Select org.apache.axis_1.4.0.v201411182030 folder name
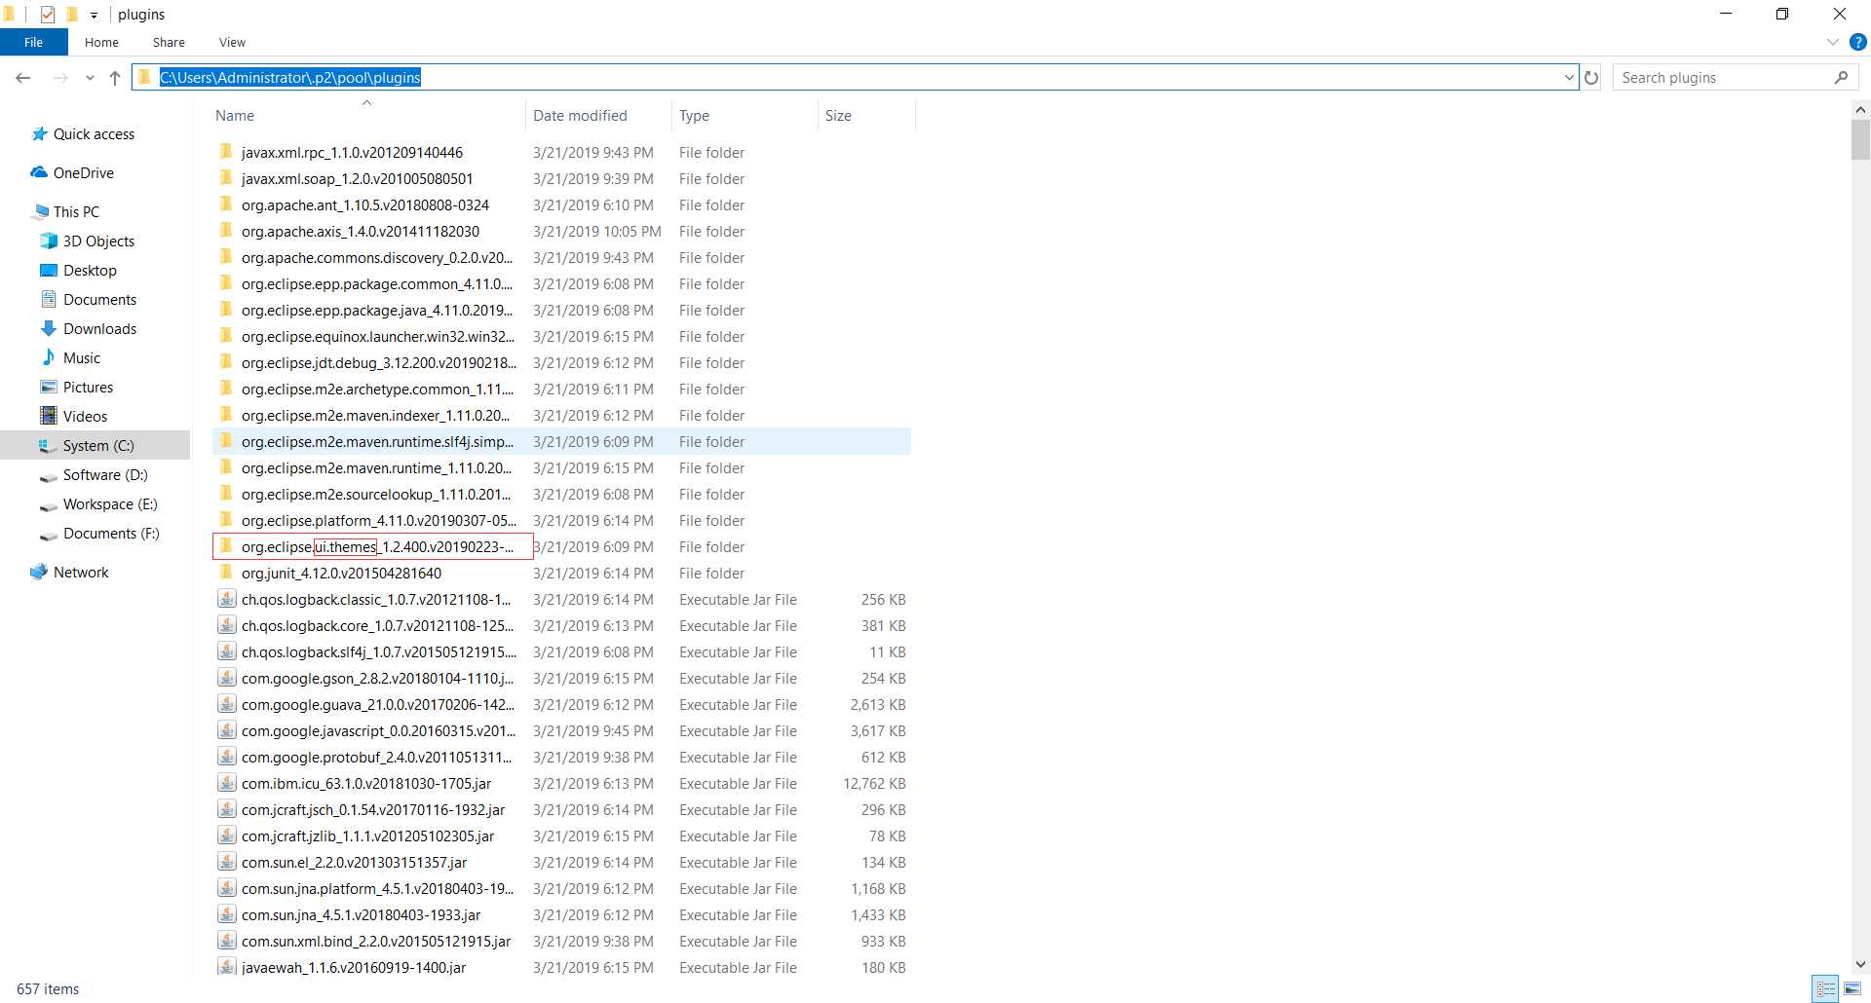The image size is (1871, 1003). coord(361,232)
